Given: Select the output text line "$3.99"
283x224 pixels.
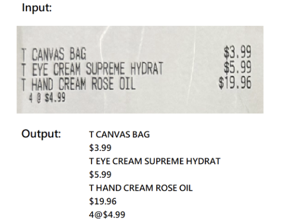Looking at the screenshot, I should (x=100, y=148).
